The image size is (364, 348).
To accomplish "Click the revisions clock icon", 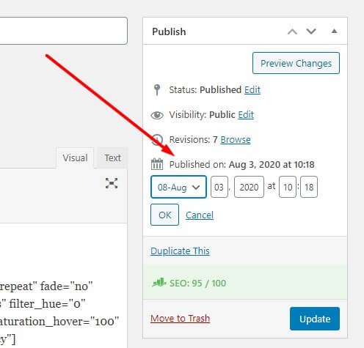I will point(157,140).
